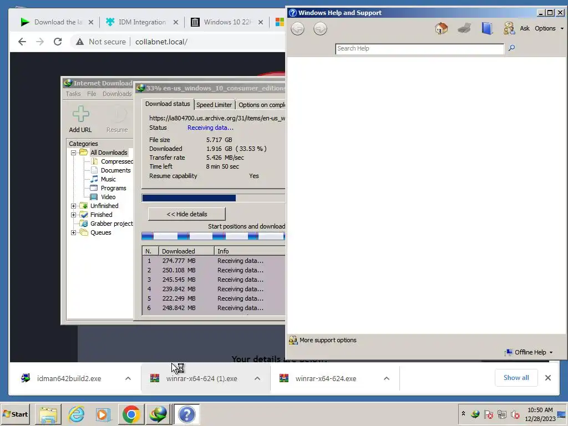The width and height of the screenshot is (568, 426).
Task: Click the Start button
Action: [15, 414]
